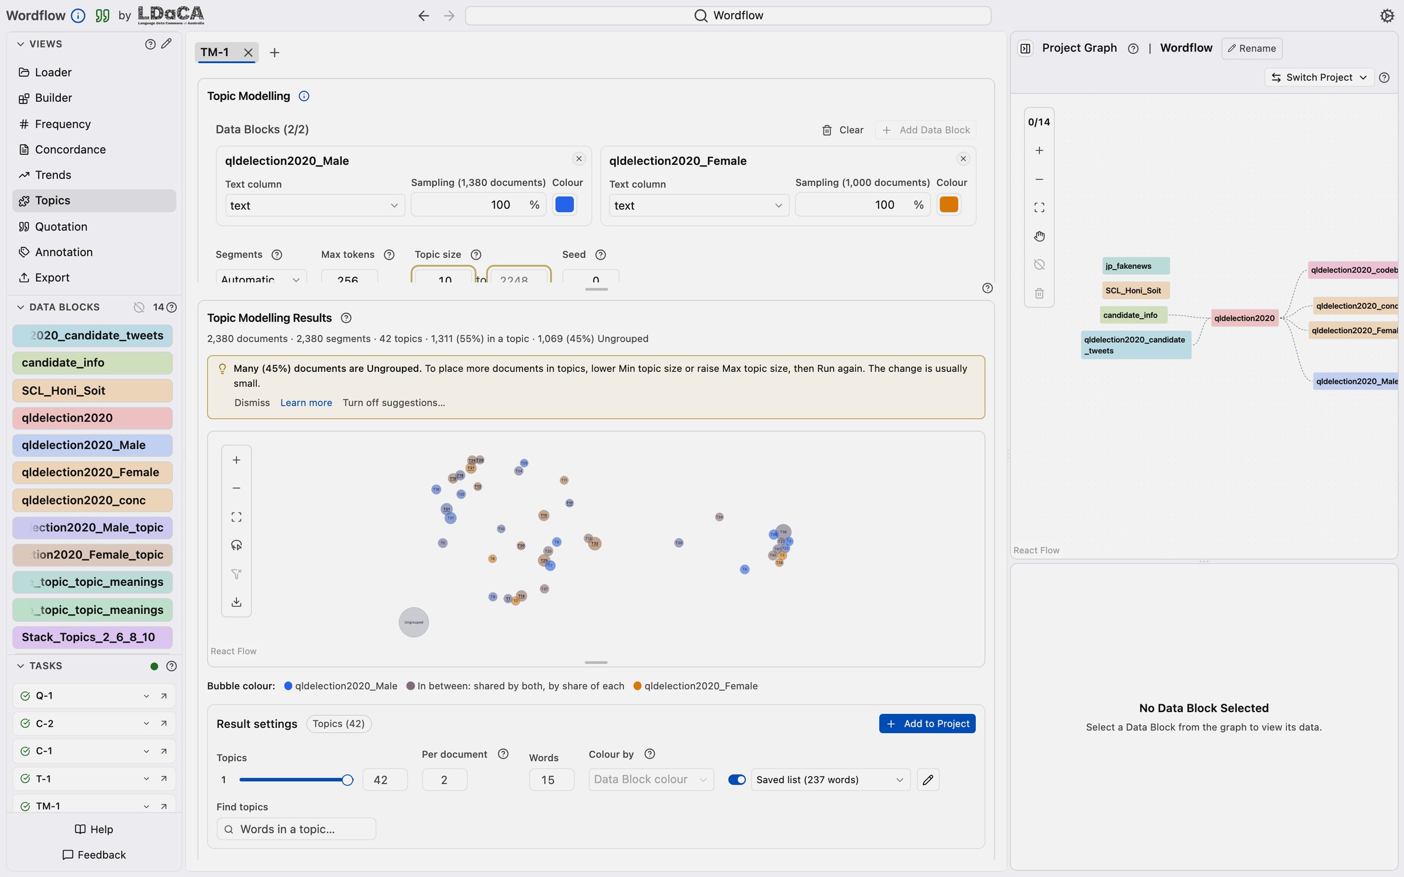Collapse the TASKS section
Viewport: 1404px width, 877px height.
(x=20, y=666)
